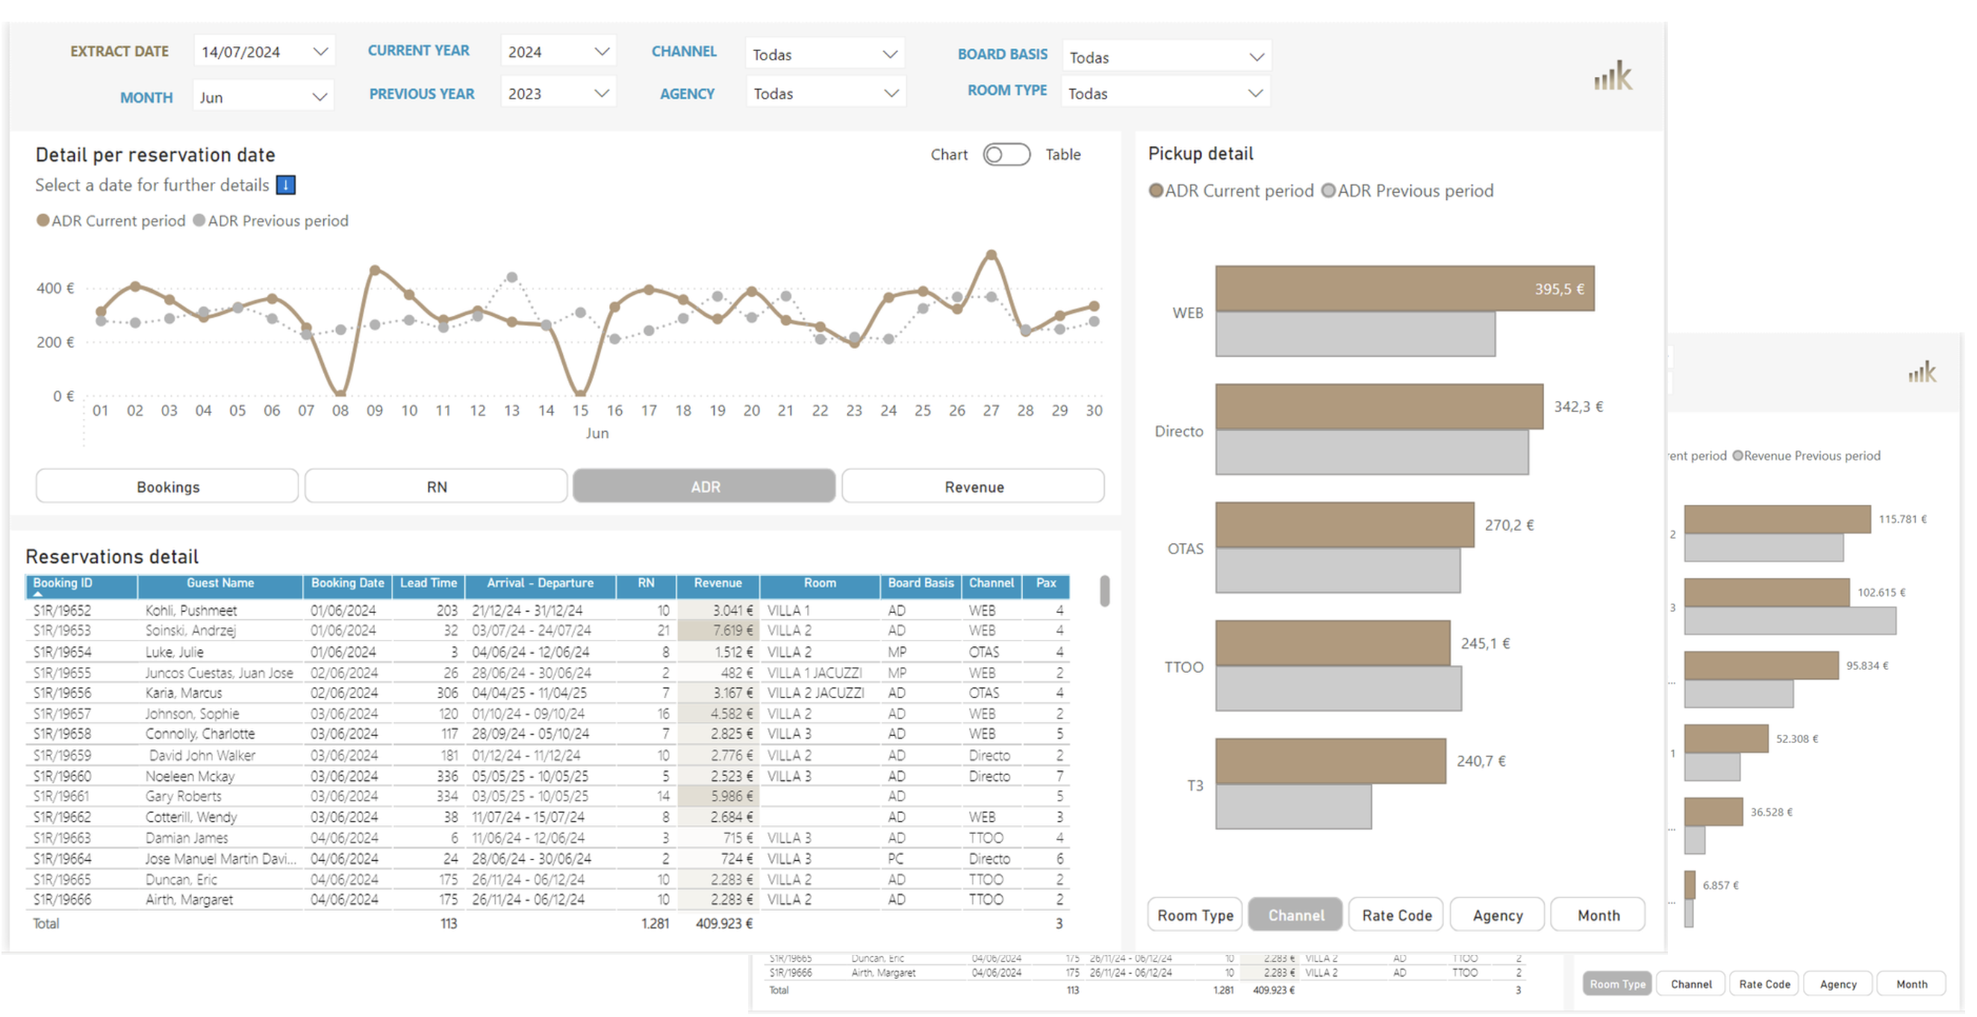
Task: Click the day 09 current period data point
Action: (x=375, y=270)
